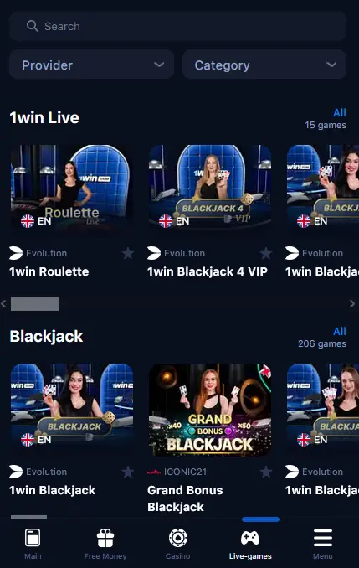359x568 pixels.
Task: View All 15 games in 1win Live
Action: click(340, 112)
